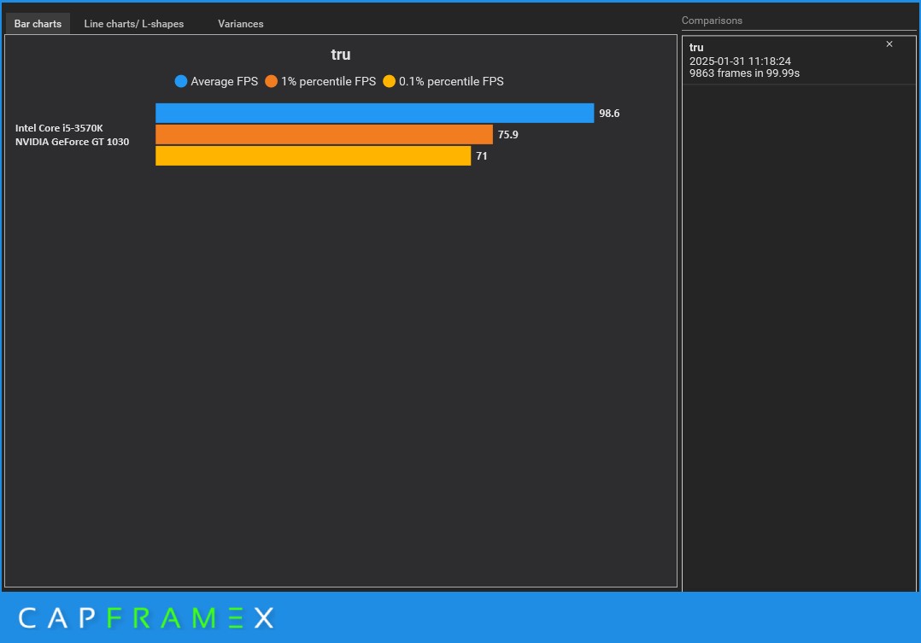The image size is (921, 643).
Task: Click the 0.1% percentile FPS legend text
Action: coord(451,82)
